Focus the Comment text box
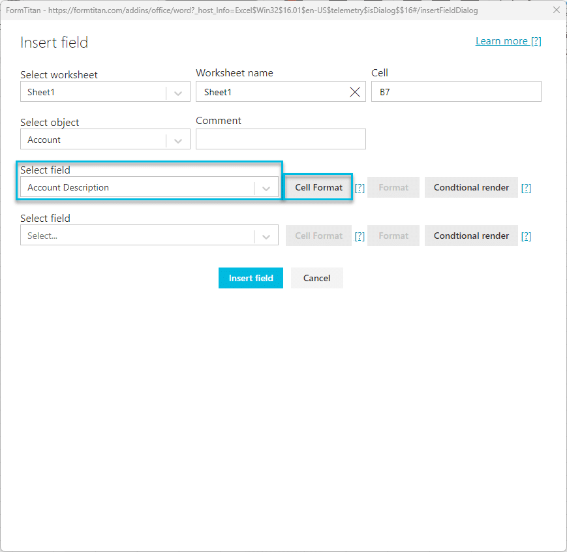Image resolution: width=567 pixels, height=552 pixels. (281, 139)
